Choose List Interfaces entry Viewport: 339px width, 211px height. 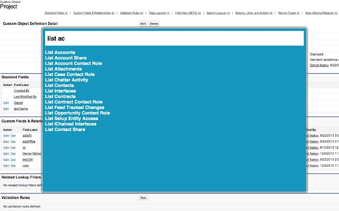tap(60, 91)
